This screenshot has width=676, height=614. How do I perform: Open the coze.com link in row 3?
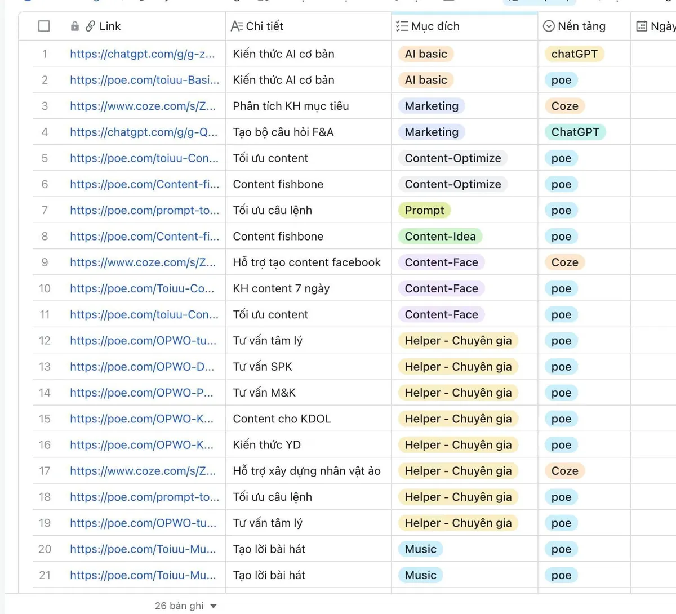(x=143, y=106)
